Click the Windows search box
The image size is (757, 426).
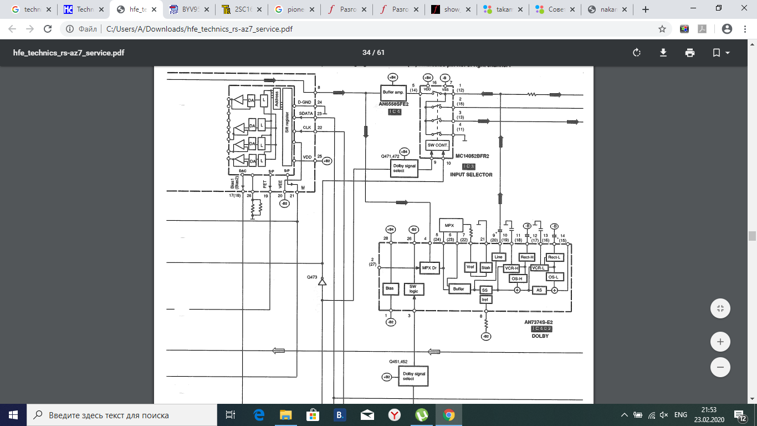[122, 415]
